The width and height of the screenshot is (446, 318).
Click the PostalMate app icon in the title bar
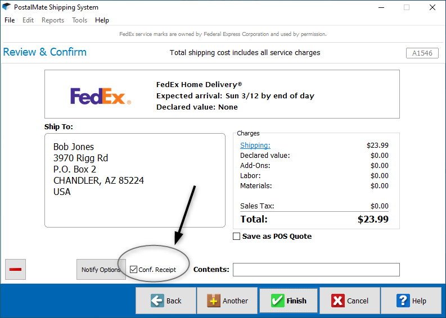pos(7,7)
